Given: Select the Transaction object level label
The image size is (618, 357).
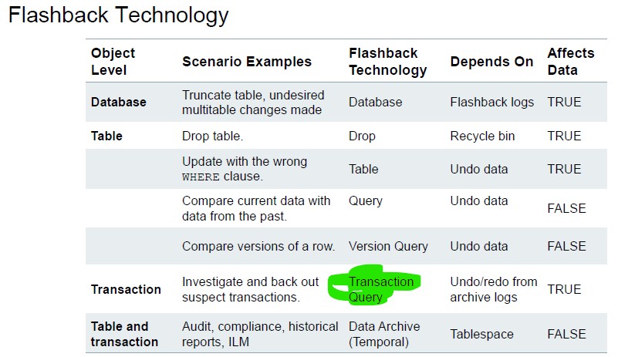Looking at the screenshot, I should click(126, 289).
